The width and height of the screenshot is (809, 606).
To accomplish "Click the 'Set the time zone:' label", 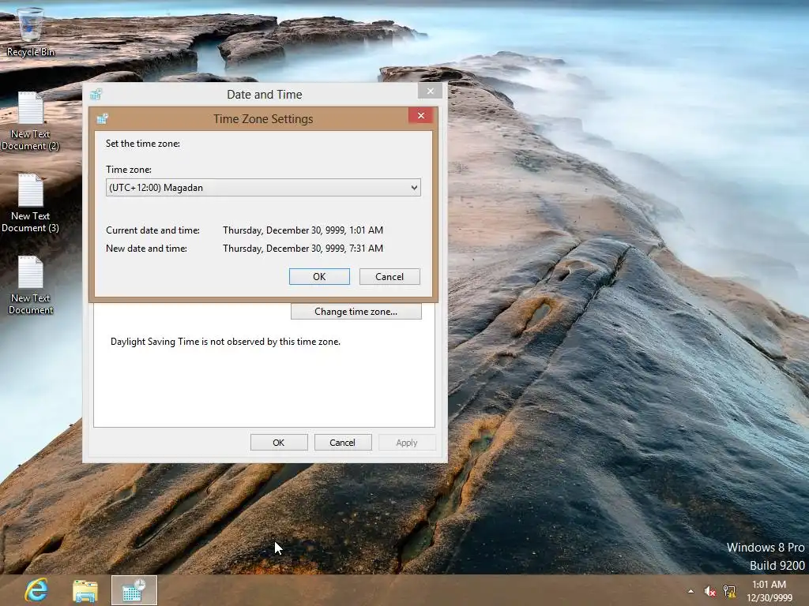I will 143,144.
